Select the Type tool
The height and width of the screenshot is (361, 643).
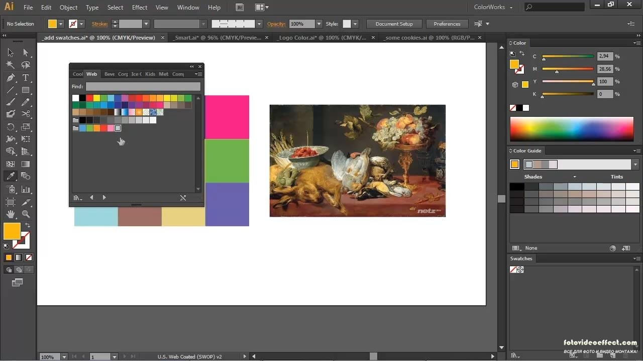[26, 78]
